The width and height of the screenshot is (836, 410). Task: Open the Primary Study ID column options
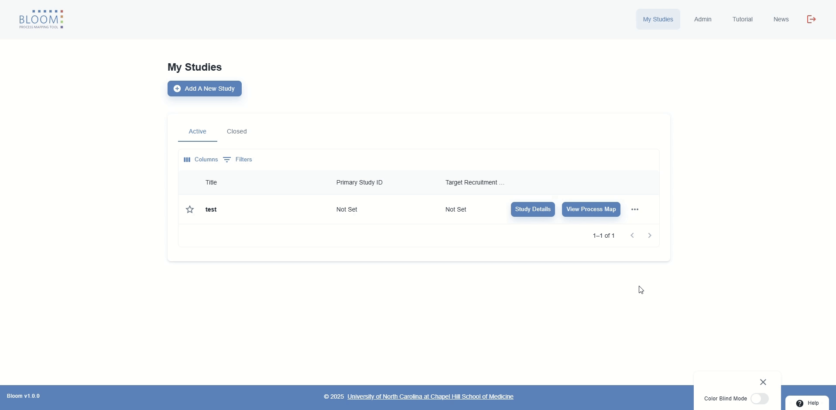359,182
